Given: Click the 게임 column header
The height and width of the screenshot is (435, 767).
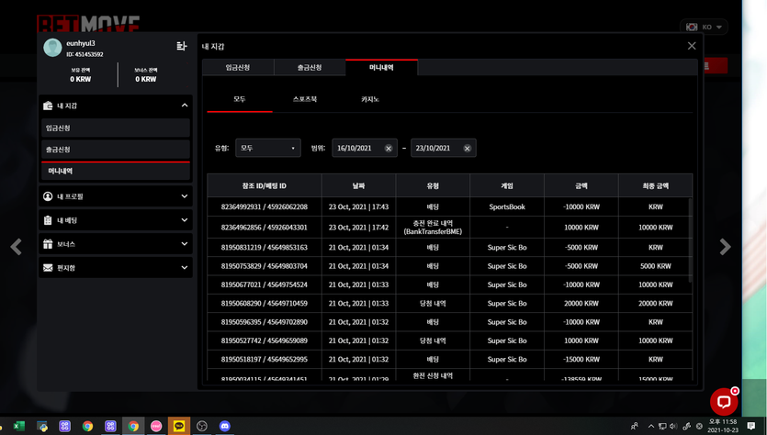Looking at the screenshot, I should (x=507, y=185).
